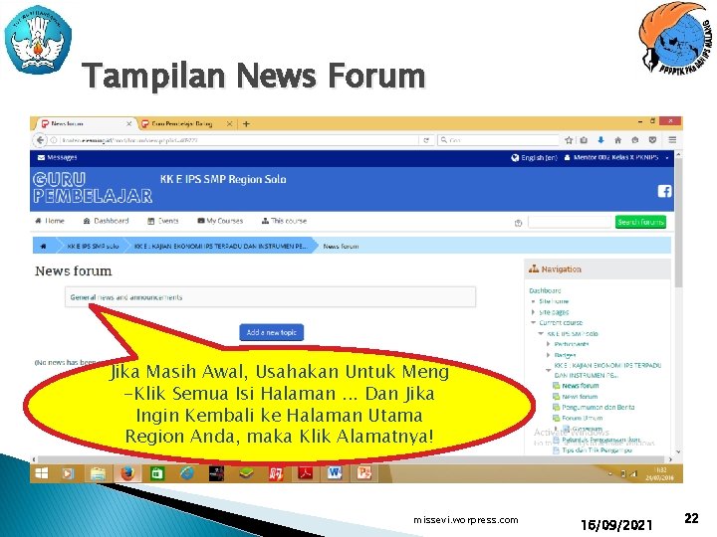Click the KK E IPS SMP solo breadcrumb
This screenshot has height=537, width=717.
point(93,247)
